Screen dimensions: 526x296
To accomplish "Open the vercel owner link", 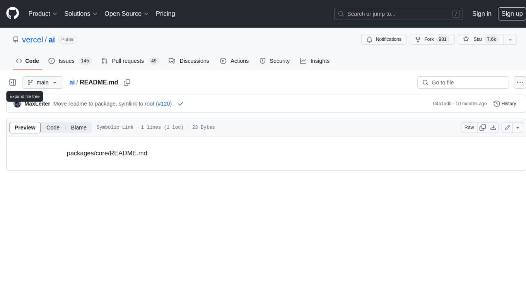I will [32, 40].
